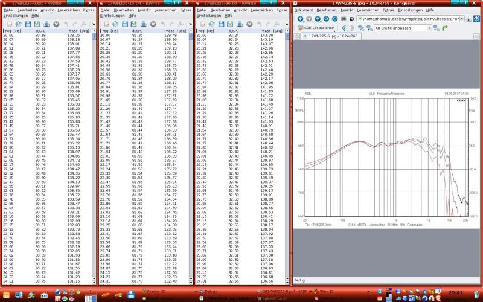This screenshot has width=483, height=302.
Task: Click 'Phase [Deg]' header in 17WN225-15.txt
Action: 175,31
